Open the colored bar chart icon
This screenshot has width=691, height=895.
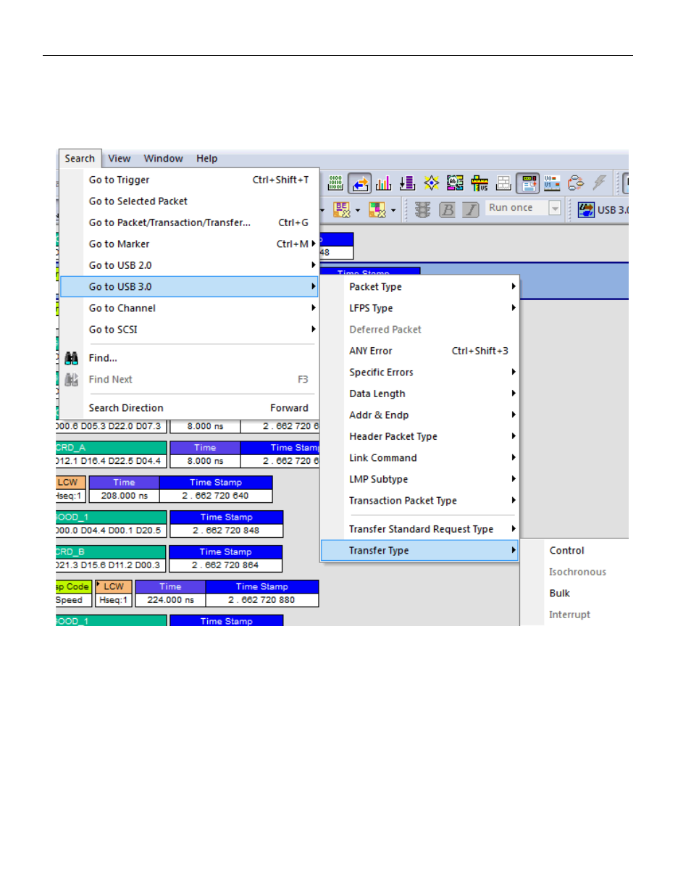click(x=384, y=183)
